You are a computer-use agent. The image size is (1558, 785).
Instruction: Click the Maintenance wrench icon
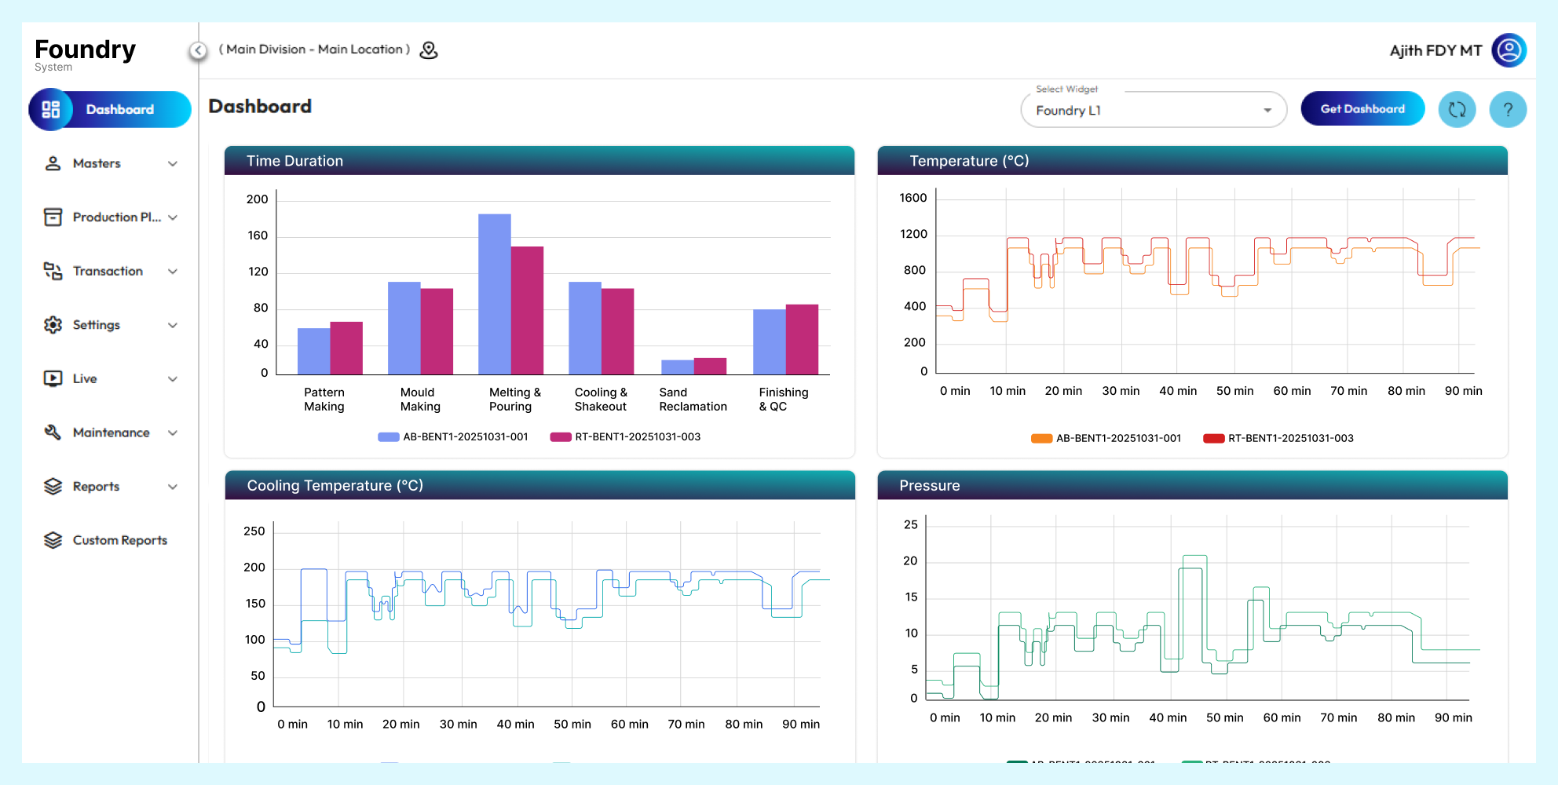click(x=52, y=432)
